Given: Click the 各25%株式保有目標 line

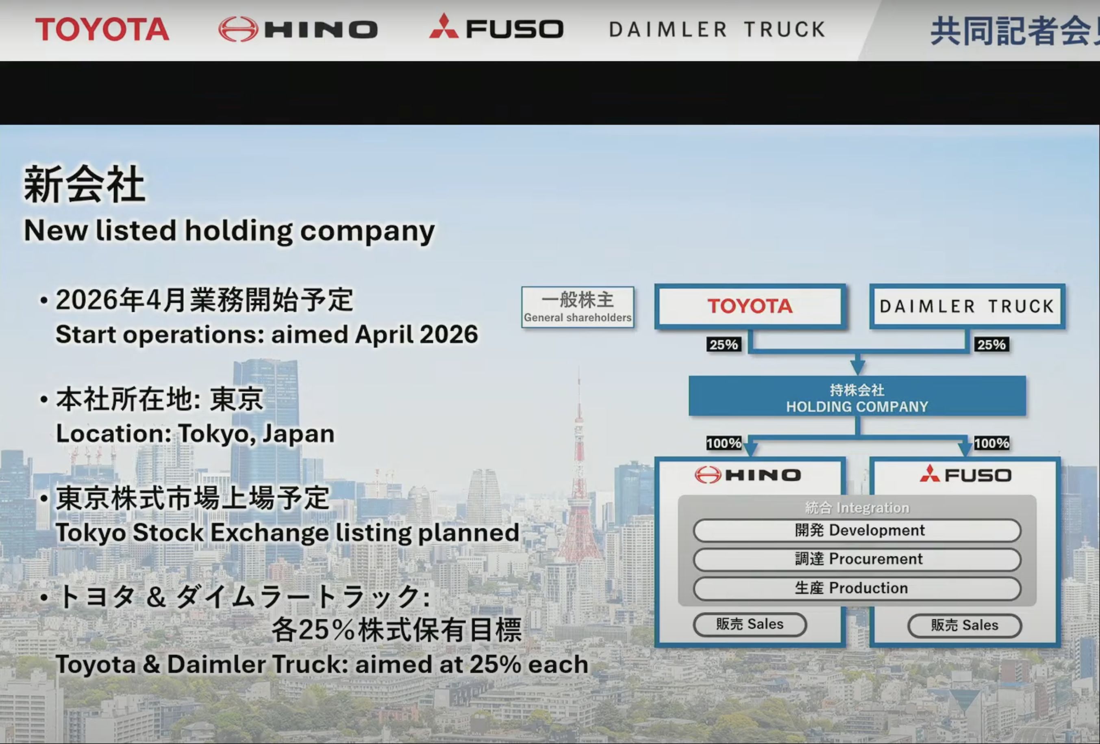Looking at the screenshot, I should (x=397, y=629).
